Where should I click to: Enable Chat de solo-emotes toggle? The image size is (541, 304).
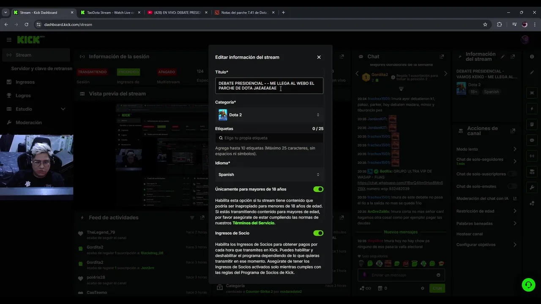click(512, 186)
